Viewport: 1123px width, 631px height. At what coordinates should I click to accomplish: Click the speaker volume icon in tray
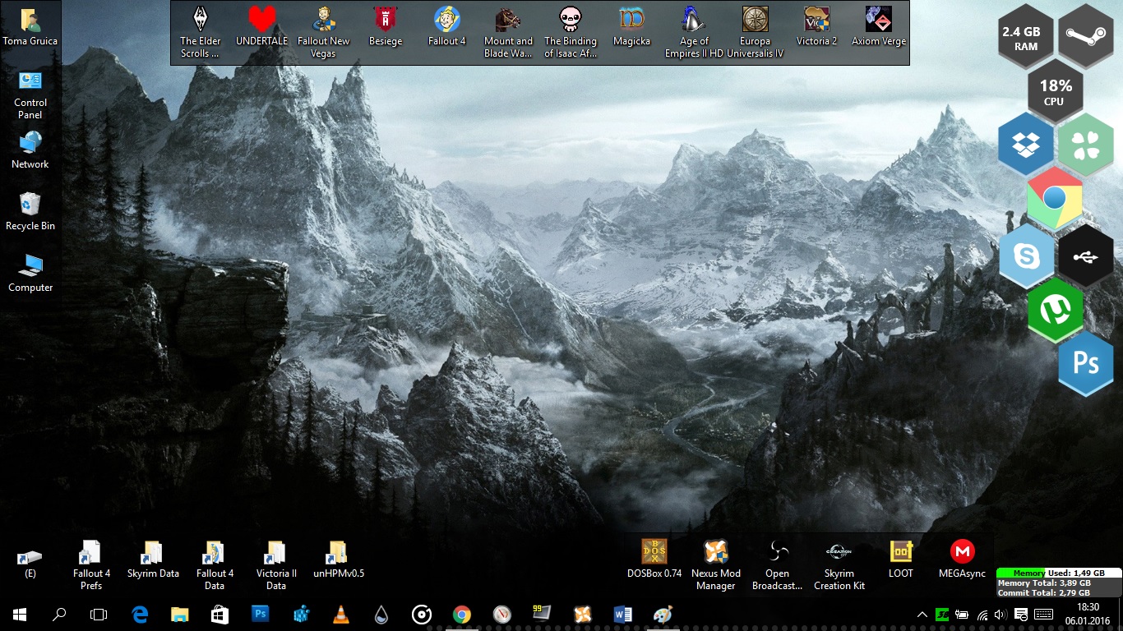(x=1001, y=615)
